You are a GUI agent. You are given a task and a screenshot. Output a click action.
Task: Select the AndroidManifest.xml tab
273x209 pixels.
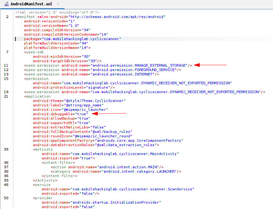[x=31, y=4]
